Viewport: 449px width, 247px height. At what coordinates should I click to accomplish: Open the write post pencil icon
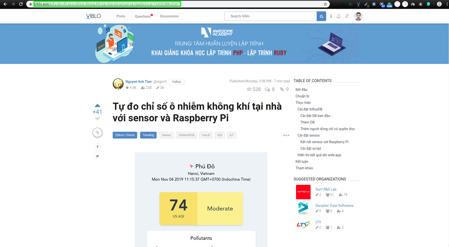tap(347, 16)
